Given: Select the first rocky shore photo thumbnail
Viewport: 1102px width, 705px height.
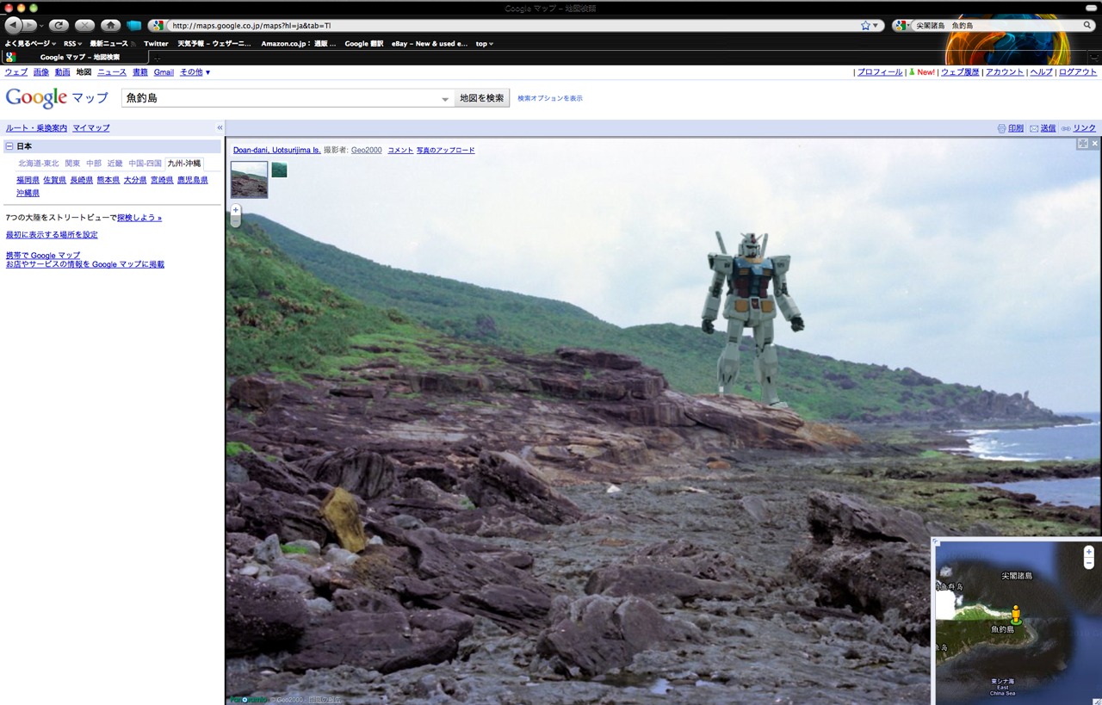Looking at the screenshot, I should point(250,180).
